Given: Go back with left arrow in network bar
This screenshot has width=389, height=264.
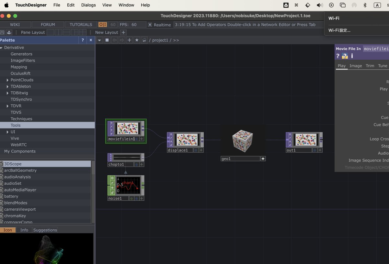Looking at the screenshot, I should click(x=114, y=40).
